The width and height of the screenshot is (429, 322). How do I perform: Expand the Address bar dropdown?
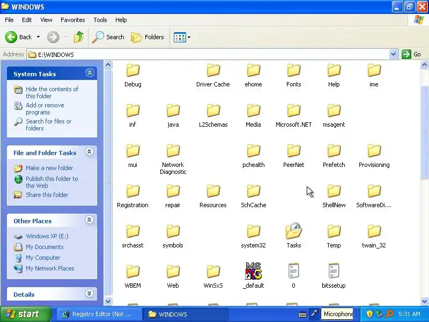(393, 54)
